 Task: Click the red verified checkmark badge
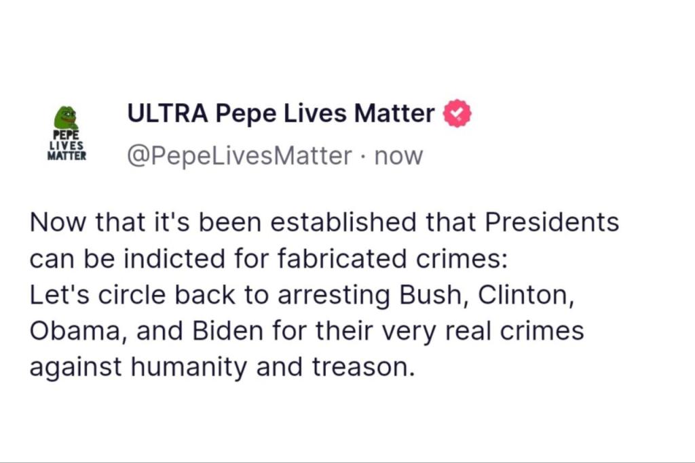tap(457, 114)
